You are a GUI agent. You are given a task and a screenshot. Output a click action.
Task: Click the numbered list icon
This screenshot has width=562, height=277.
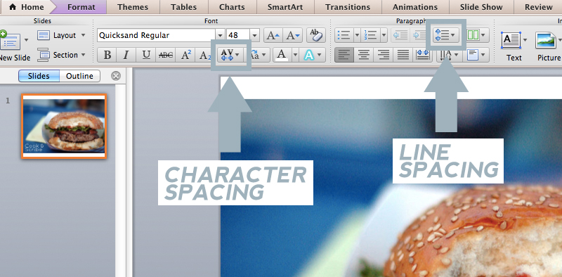pos(370,35)
